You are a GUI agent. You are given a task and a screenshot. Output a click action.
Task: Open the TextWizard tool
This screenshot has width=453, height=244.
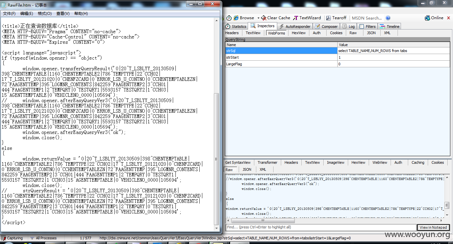click(307, 18)
